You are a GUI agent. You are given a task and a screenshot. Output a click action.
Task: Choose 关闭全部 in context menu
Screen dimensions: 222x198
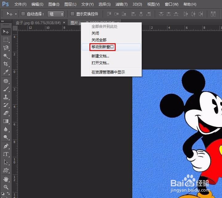[x=111, y=40]
